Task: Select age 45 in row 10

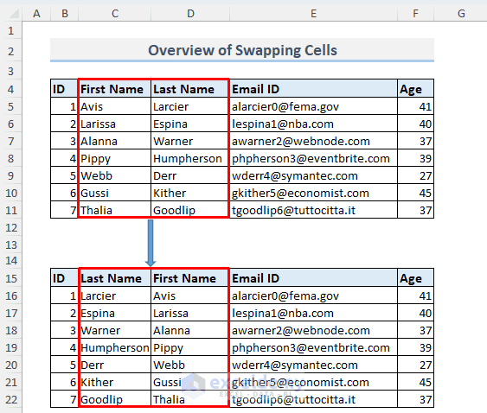Action: click(415, 193)
